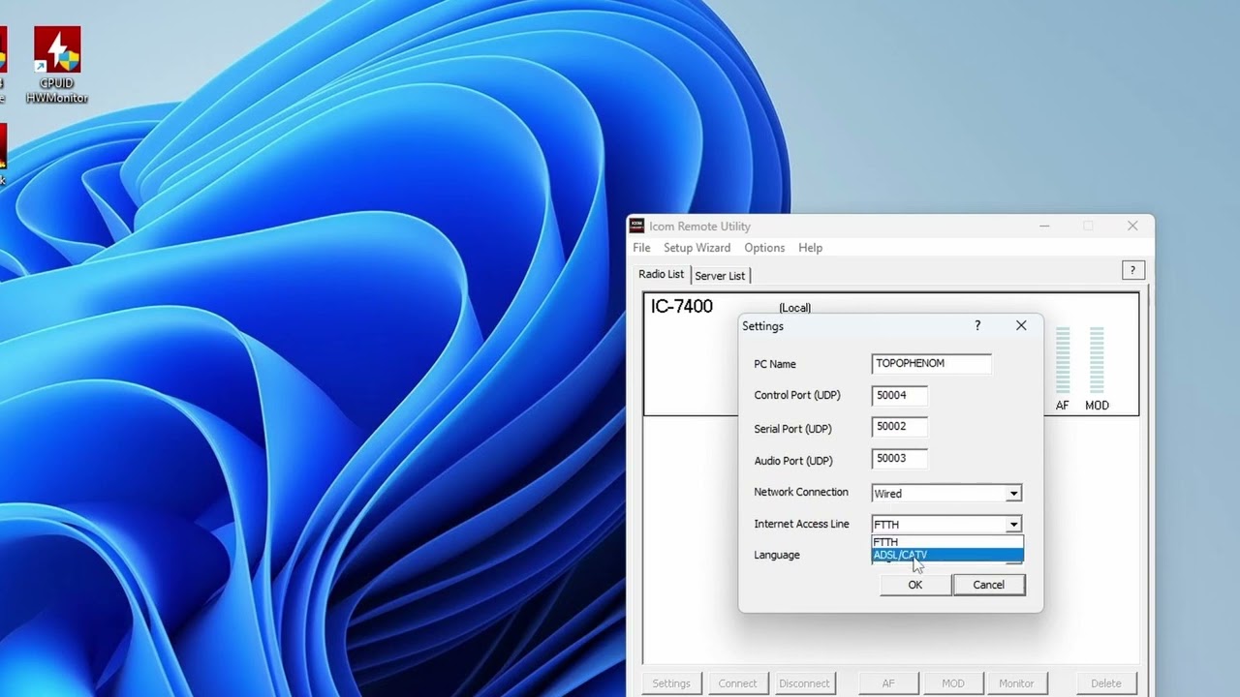Image resolution: width=1240 pixels, height=697 pixels.
Task: Click the PC Name input field
Action: click(931, 364)
